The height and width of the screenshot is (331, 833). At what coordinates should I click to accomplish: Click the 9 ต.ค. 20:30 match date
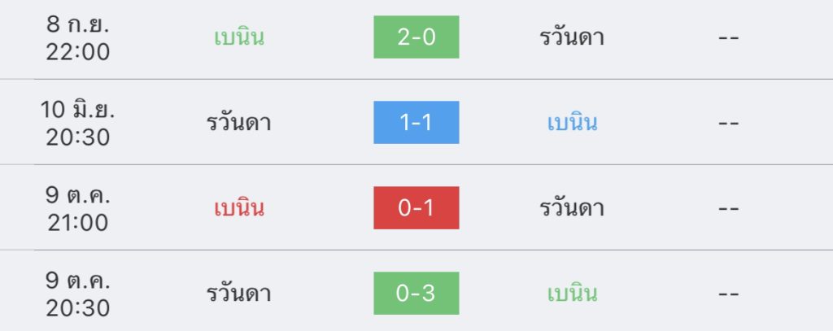[x=78, y=293]
